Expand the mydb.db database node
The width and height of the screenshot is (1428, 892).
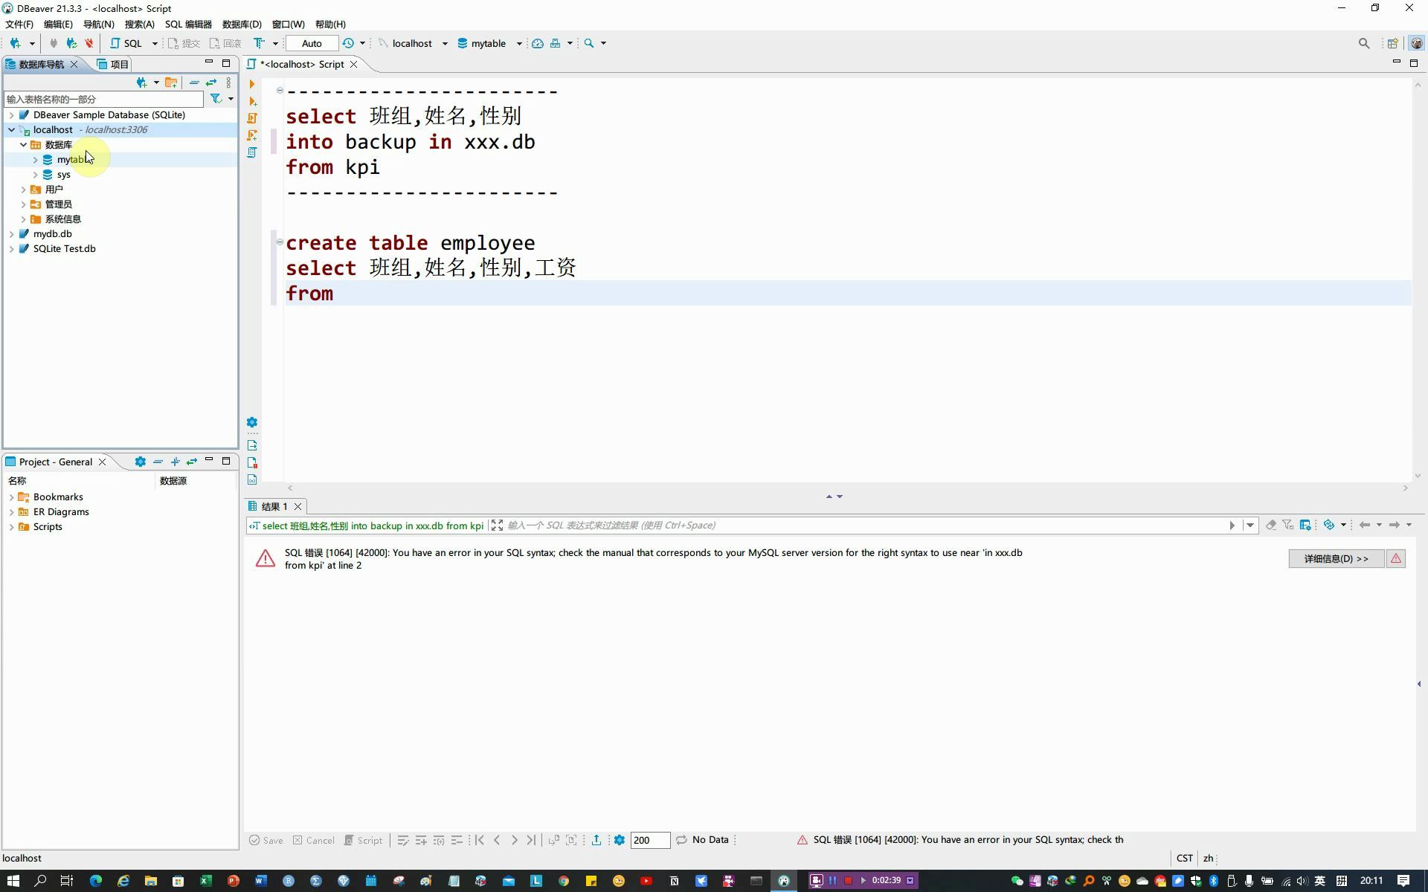[x=11, y=233]
